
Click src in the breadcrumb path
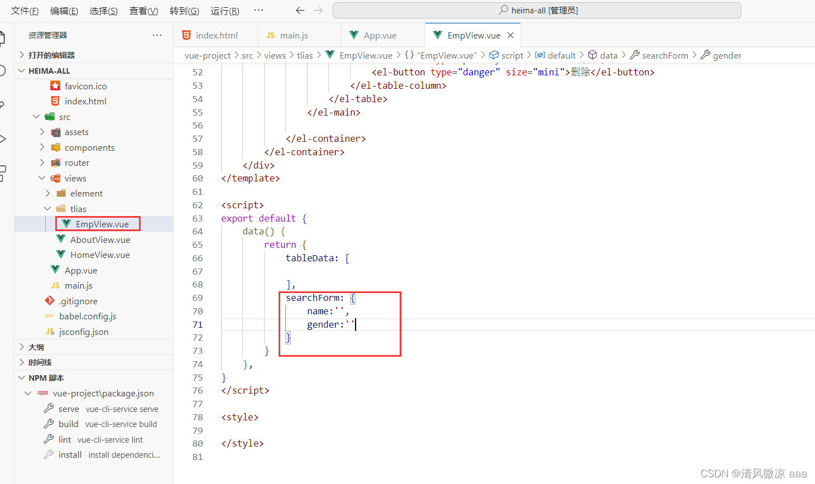tap(247, 55)
